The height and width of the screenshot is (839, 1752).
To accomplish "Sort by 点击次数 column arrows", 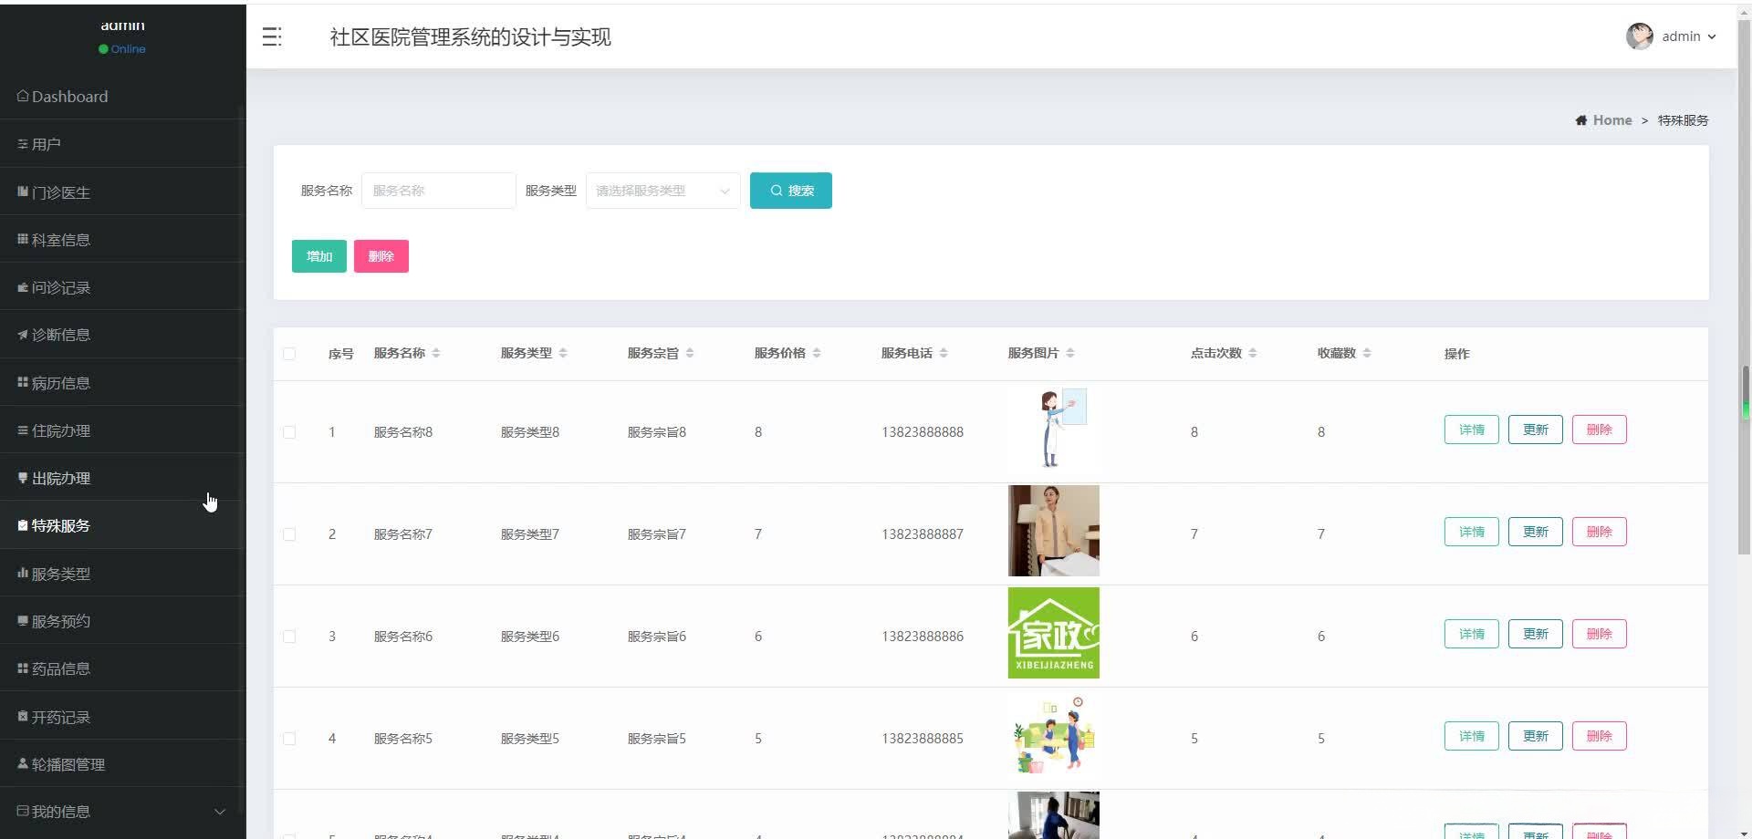I will pos(1253,354).
